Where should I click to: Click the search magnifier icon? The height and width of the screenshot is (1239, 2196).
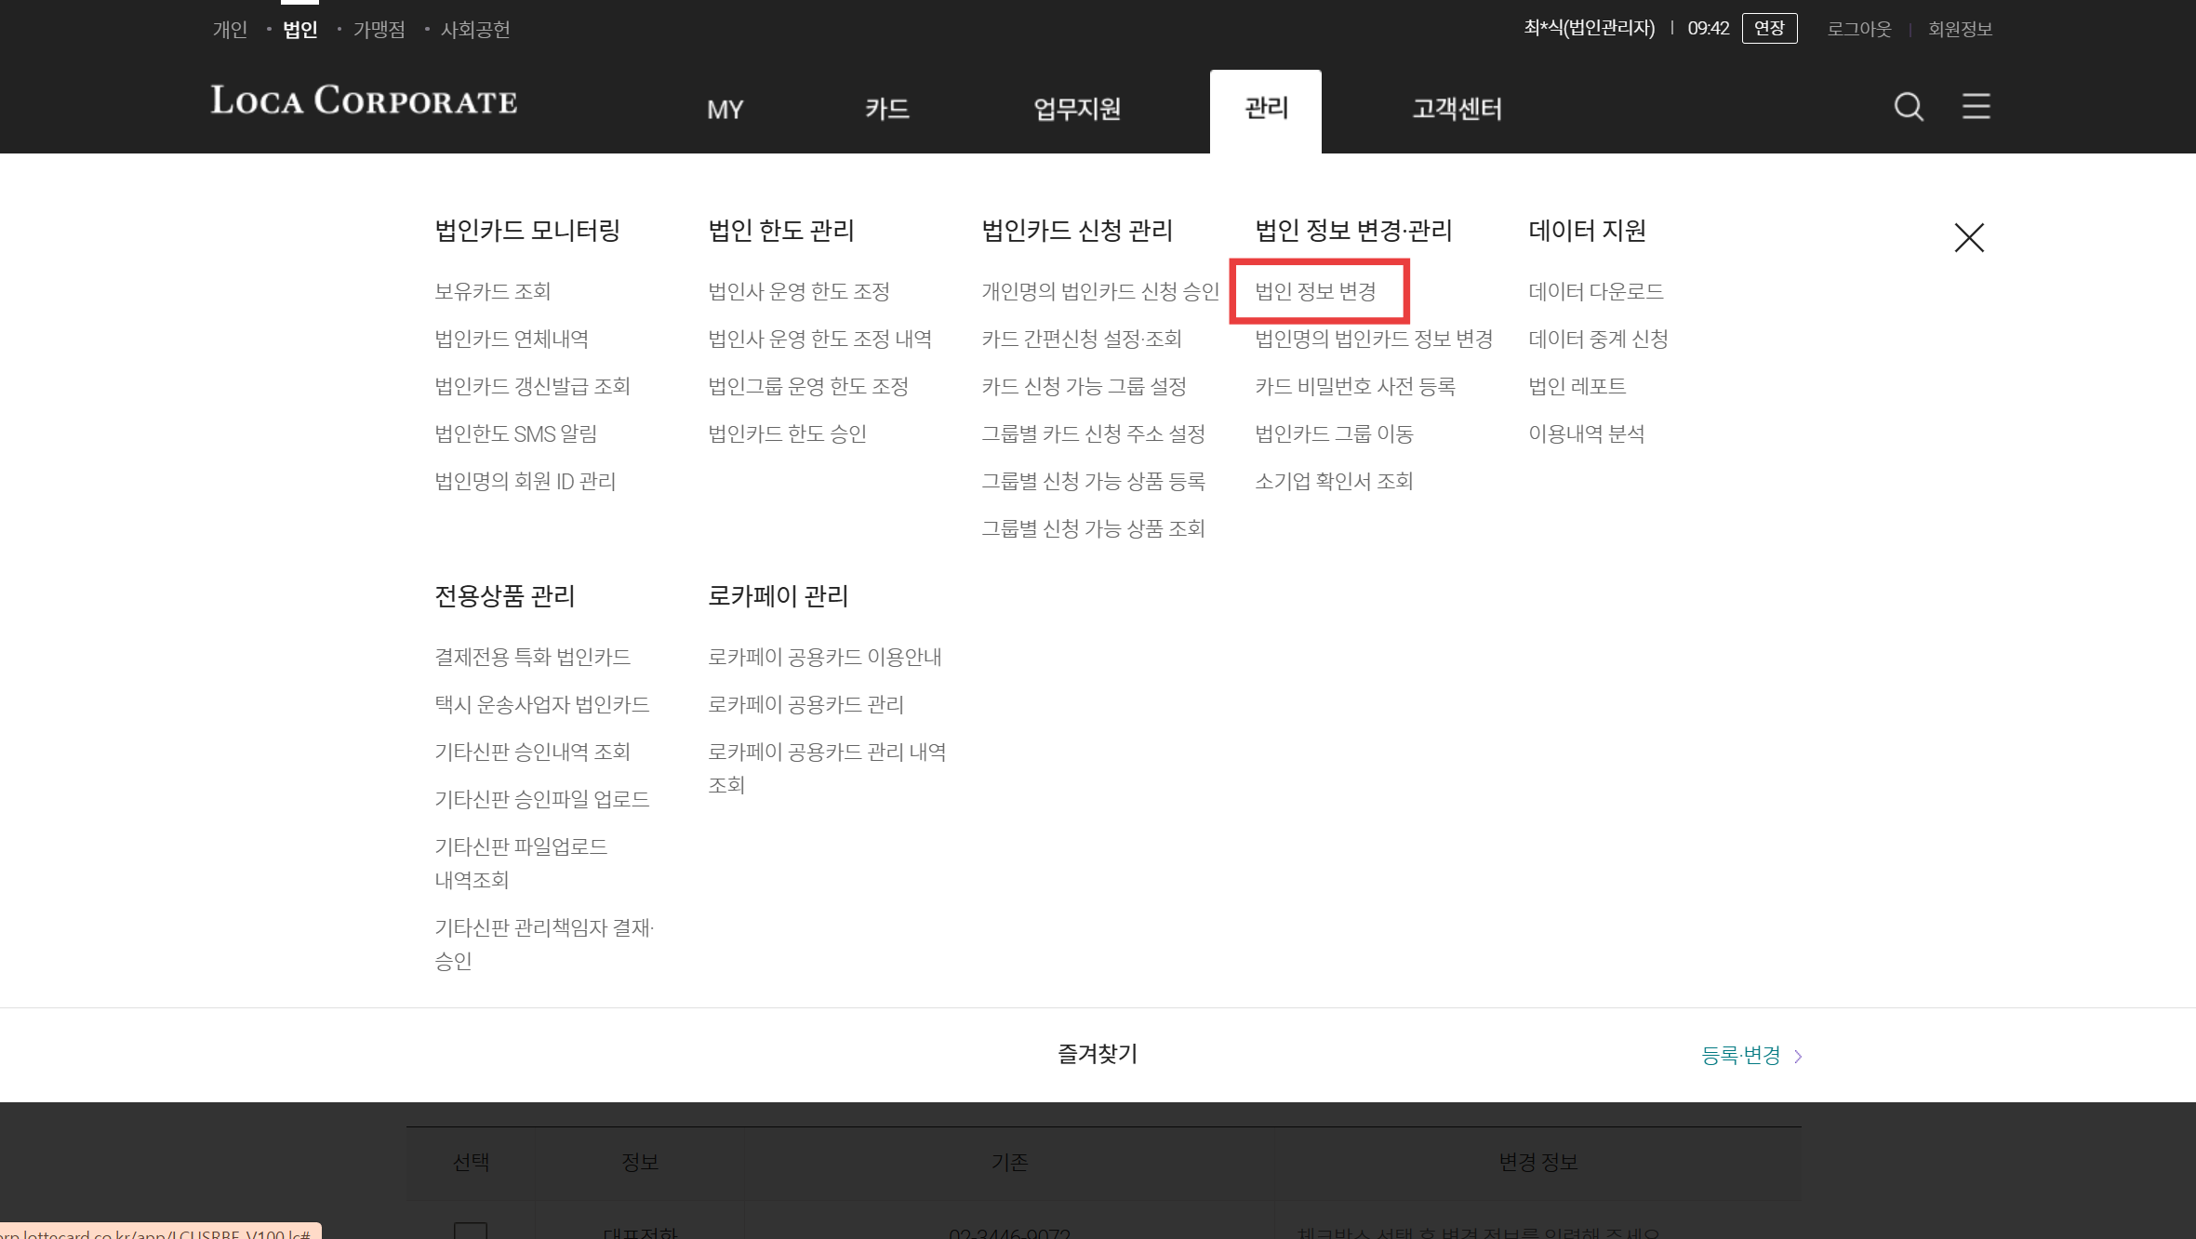(x=1909, y=107)
